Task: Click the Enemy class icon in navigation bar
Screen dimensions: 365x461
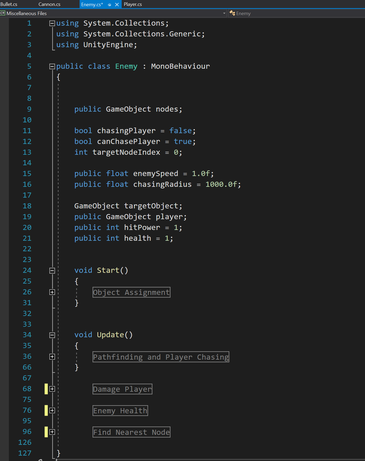Action: (232, 13)
